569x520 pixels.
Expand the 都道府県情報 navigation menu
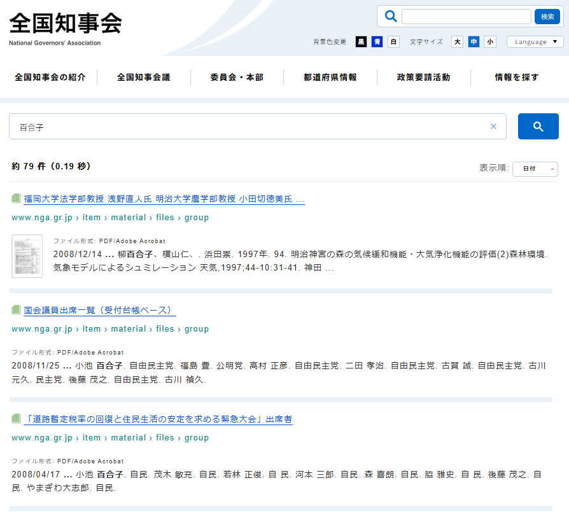pyautogui.click(x=330, y=77)
